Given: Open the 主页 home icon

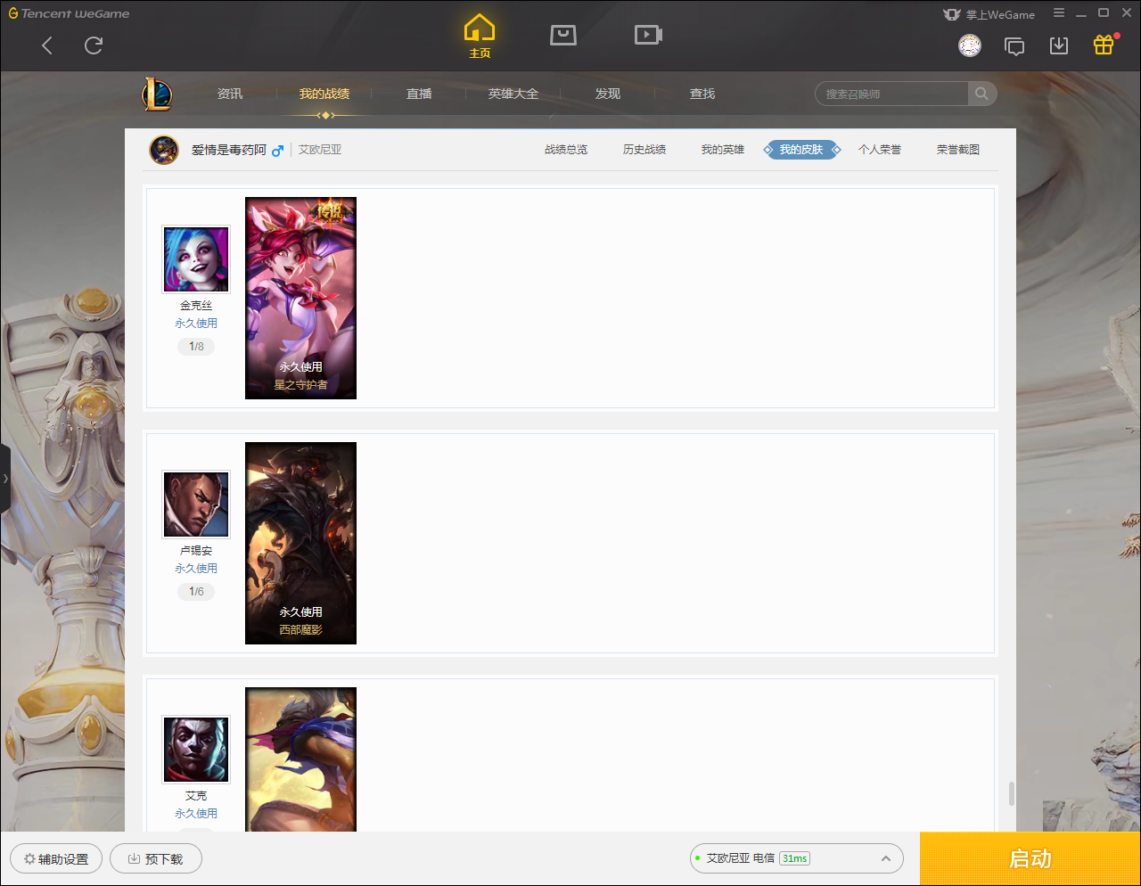Looking at the screenshot, I should [x=480, y=37].
